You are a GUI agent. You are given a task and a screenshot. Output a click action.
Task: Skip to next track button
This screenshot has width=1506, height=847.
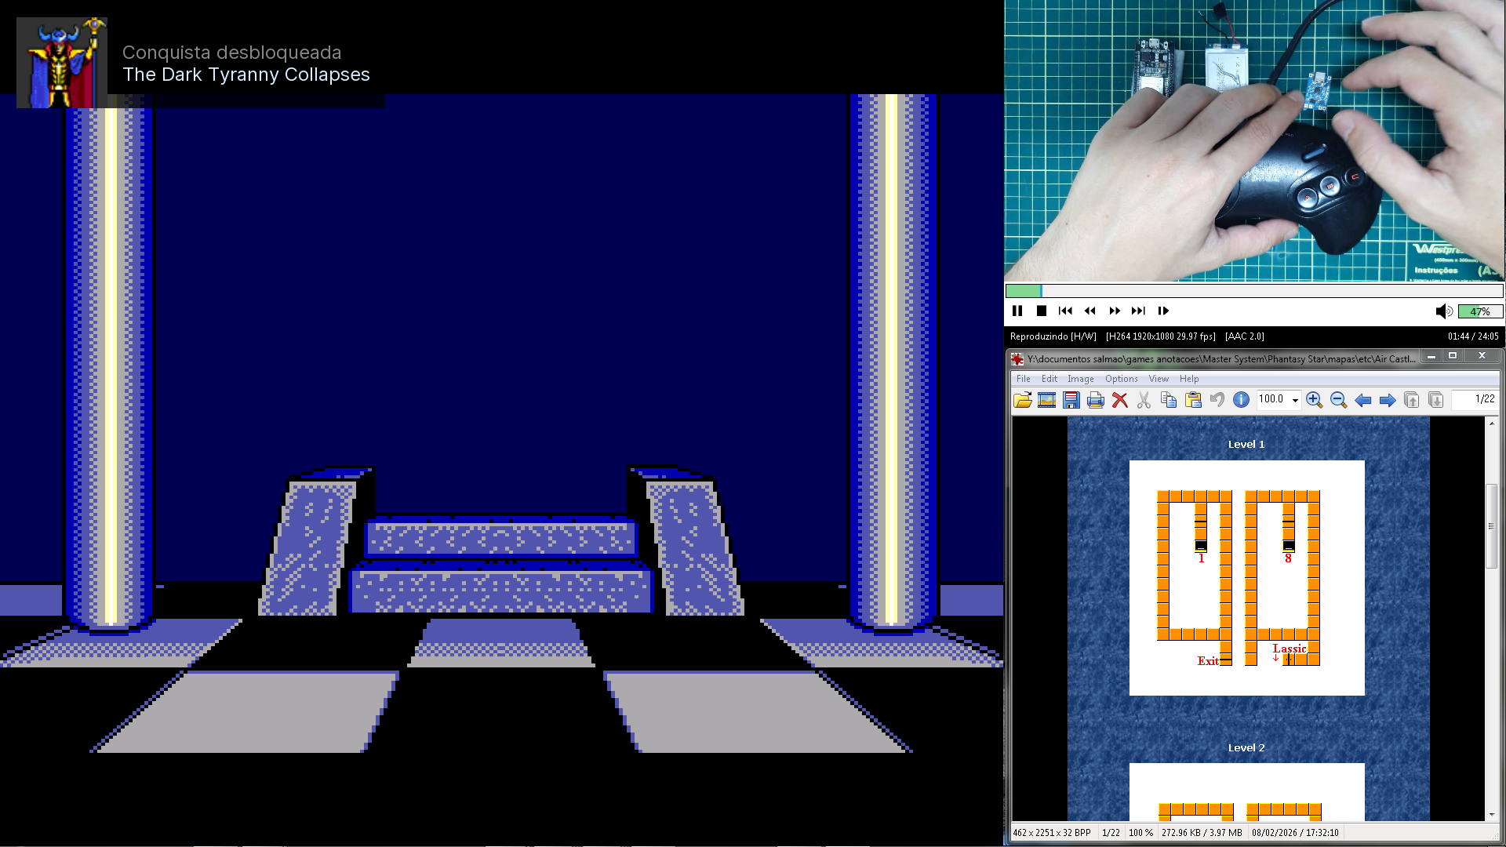coord(1138,311)
